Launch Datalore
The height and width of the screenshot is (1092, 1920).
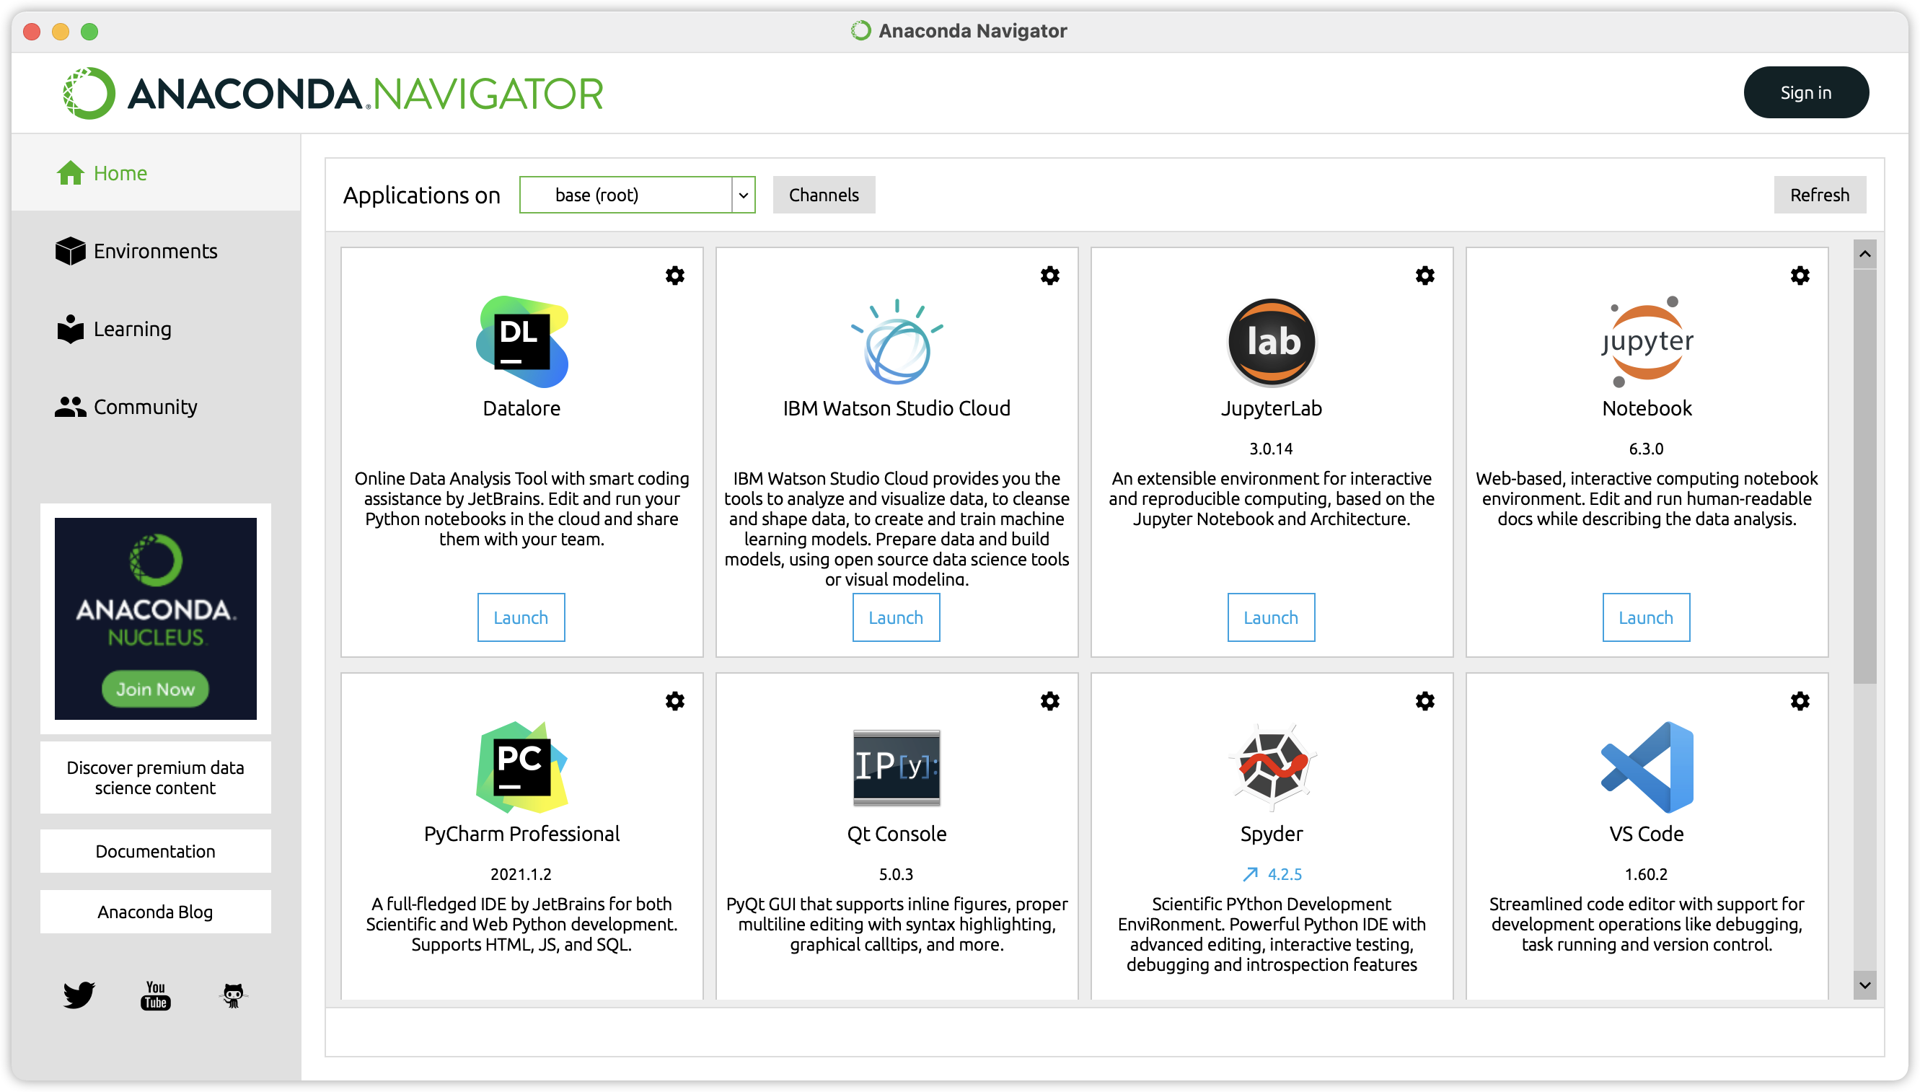click(521, 617)
